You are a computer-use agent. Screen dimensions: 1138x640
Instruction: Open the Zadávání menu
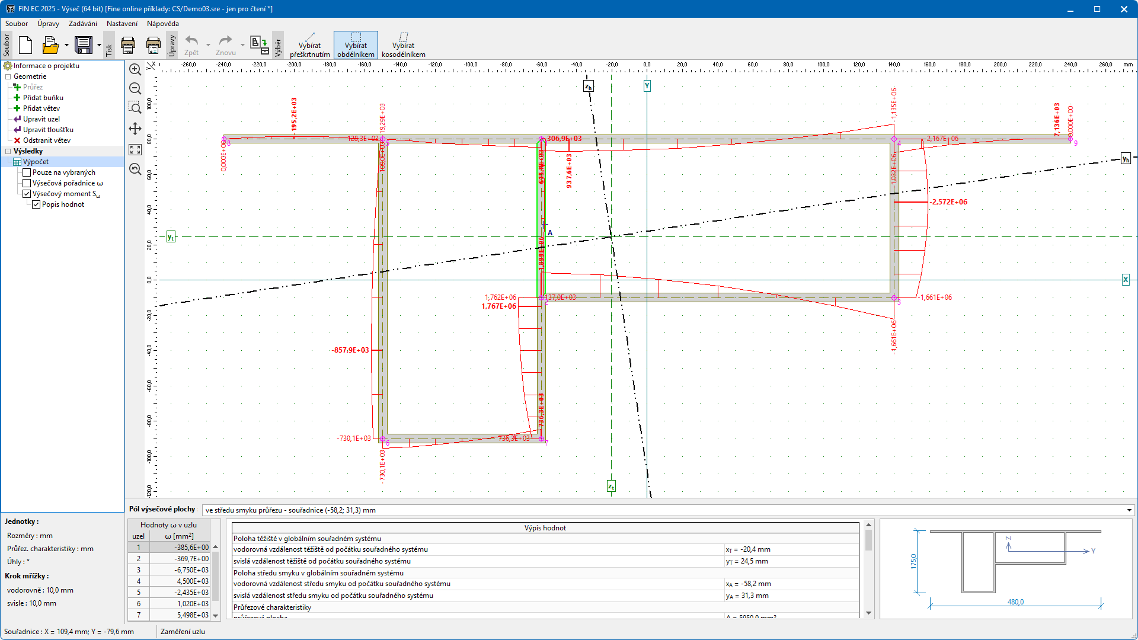click(x=82, y=24)
